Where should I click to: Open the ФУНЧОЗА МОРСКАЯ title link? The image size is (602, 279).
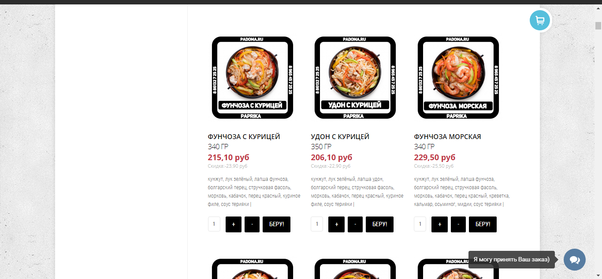coord(447,137)
